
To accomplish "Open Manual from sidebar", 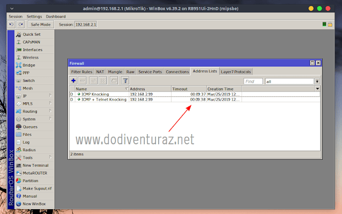I will click(34, 196).
